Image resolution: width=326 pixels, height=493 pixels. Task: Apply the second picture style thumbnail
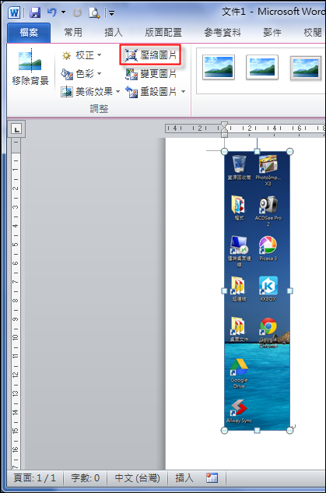tap(262, 67)
